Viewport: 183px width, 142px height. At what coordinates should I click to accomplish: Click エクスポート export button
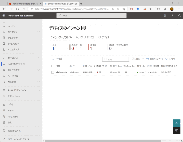pos(58,59)
